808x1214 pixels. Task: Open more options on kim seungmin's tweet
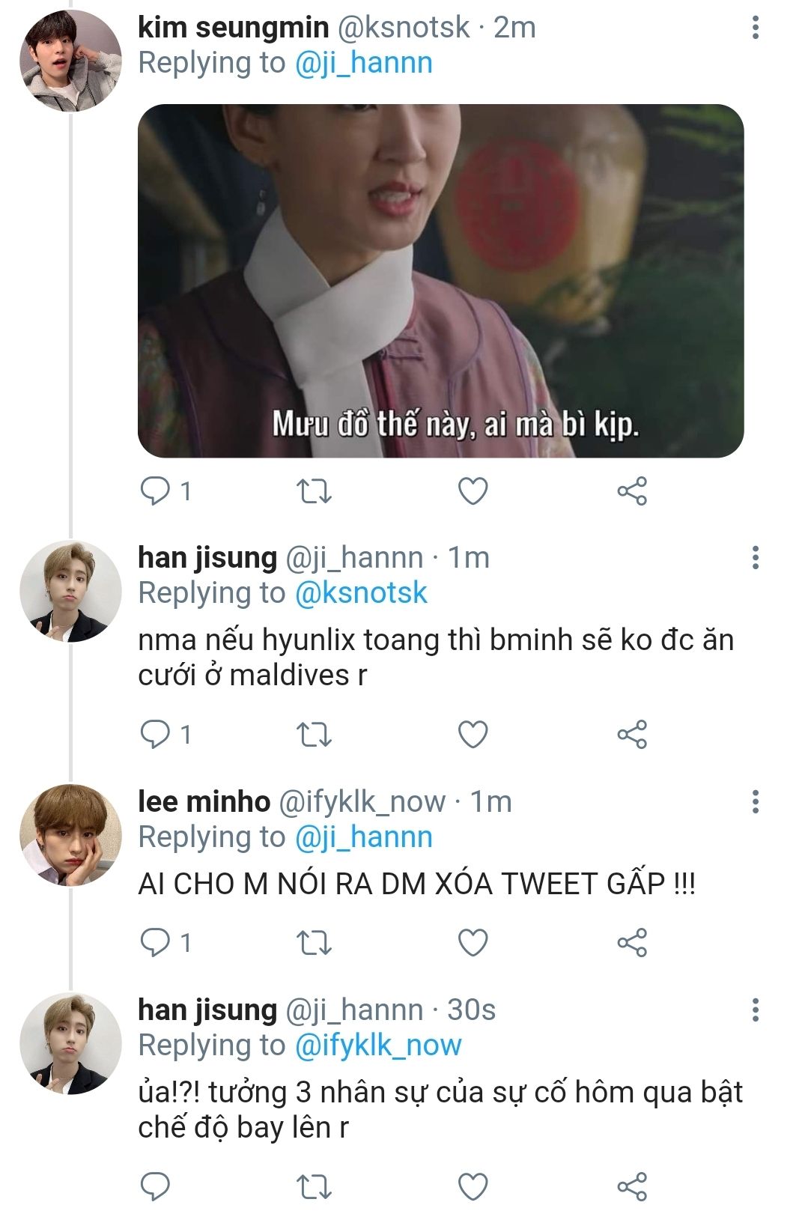click(x=755, y=28)
